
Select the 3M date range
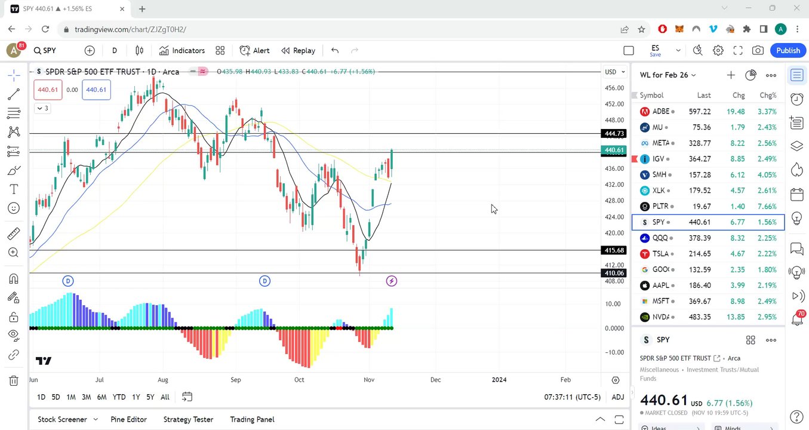[x=86, y=397]
